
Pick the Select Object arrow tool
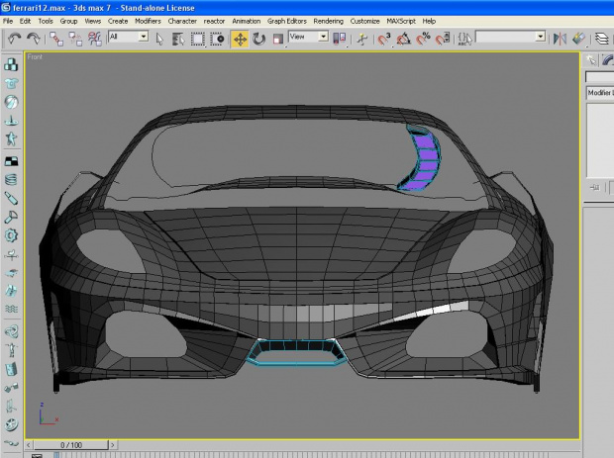(x=159, y=39)
